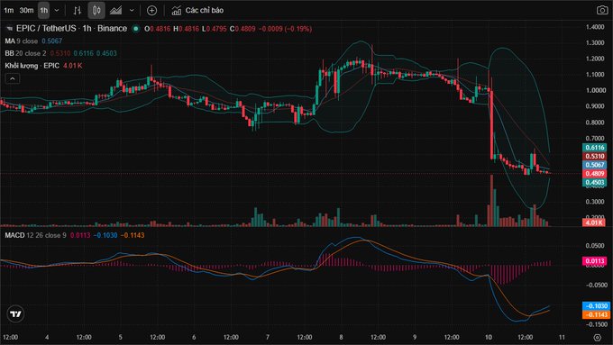This screenshot has width=613, height=345.
Task: Open the timeframe dropdown arrow
Action: 57,11
